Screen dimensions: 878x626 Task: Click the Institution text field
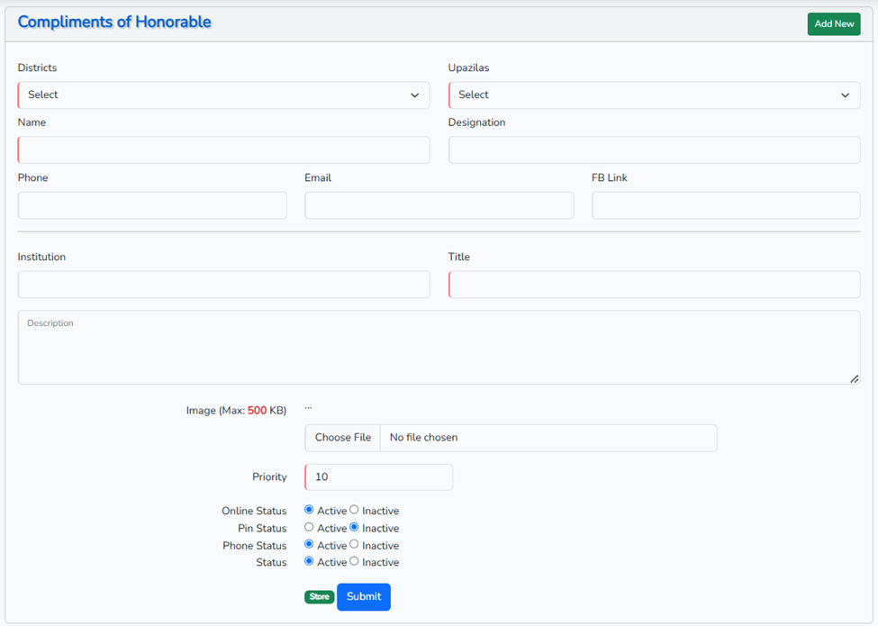point(223,285)
